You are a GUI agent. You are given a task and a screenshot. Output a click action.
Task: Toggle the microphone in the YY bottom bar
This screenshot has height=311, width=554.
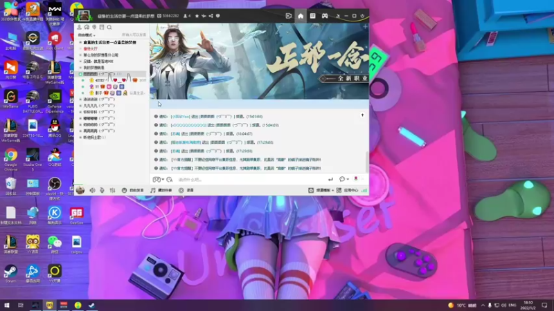[102, 191]
